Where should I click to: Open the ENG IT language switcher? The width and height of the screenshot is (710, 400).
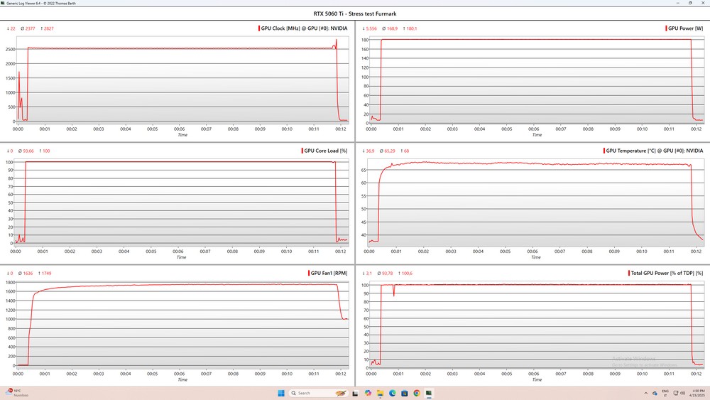[x=665, y=393]
